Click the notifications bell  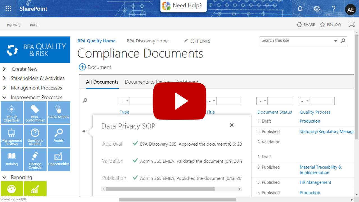point(300,9)
